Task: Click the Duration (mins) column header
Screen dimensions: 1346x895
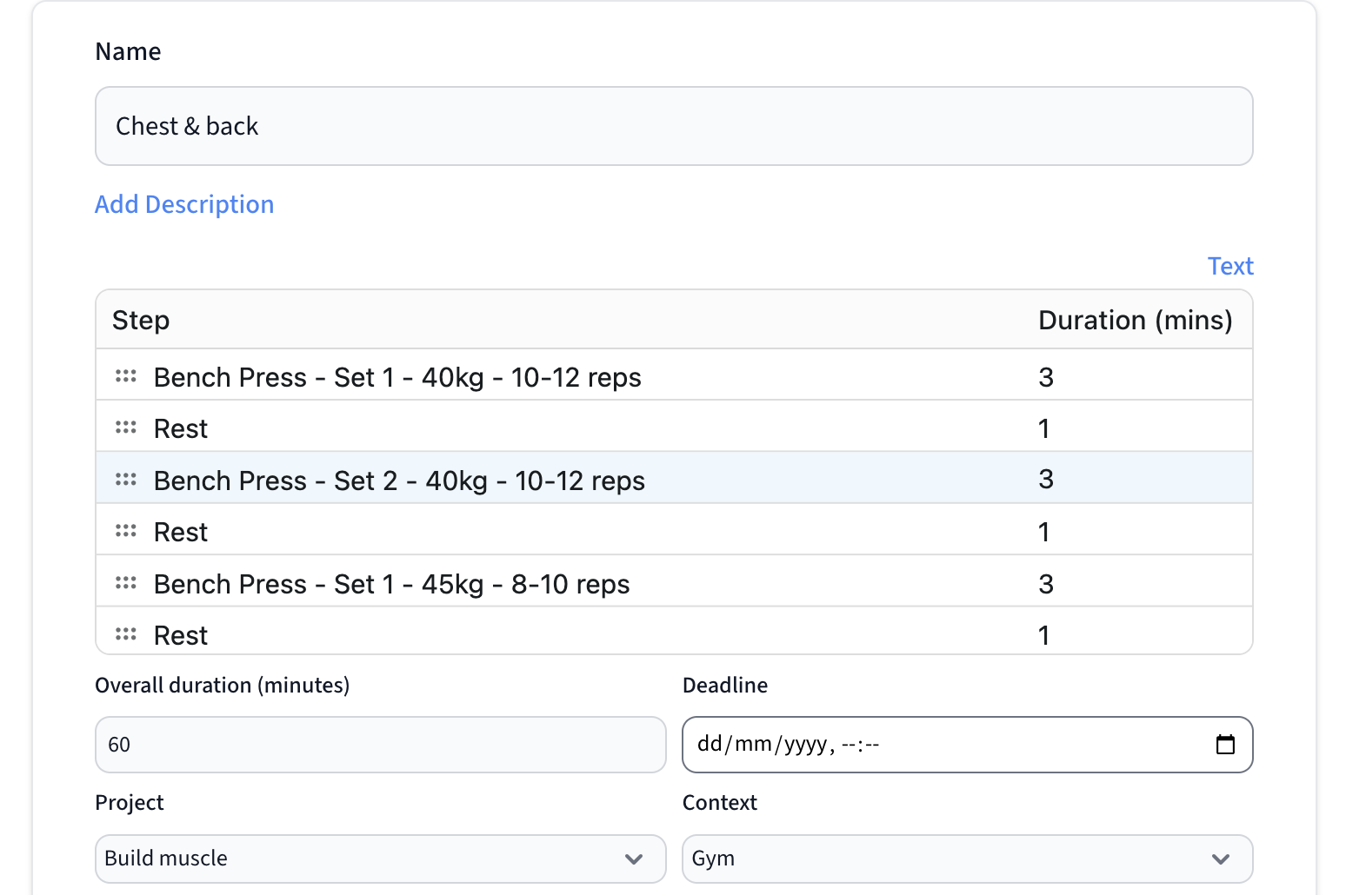Action: click(x=1136, y=320)
